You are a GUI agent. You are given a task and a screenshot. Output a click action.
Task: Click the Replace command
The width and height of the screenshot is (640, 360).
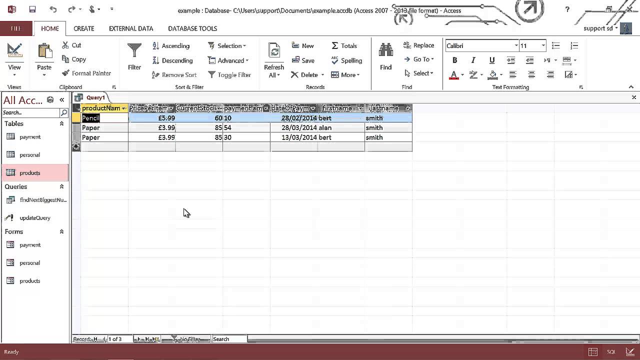(418, 45)
